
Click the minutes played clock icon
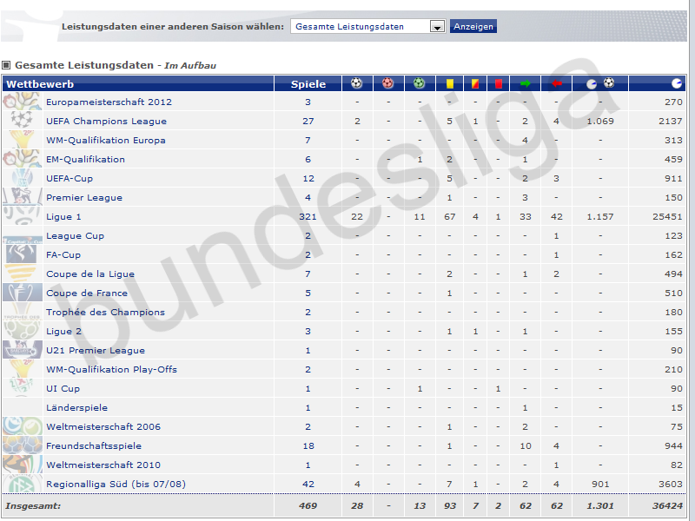click(677, 83)
